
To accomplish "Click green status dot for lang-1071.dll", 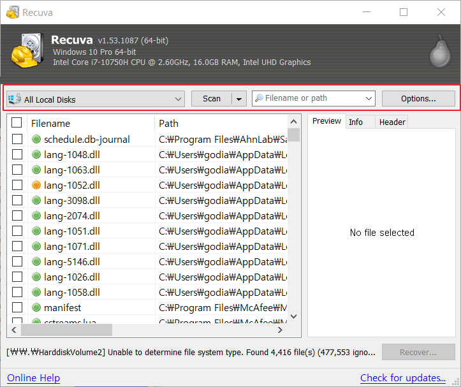I will pos(36,246).
